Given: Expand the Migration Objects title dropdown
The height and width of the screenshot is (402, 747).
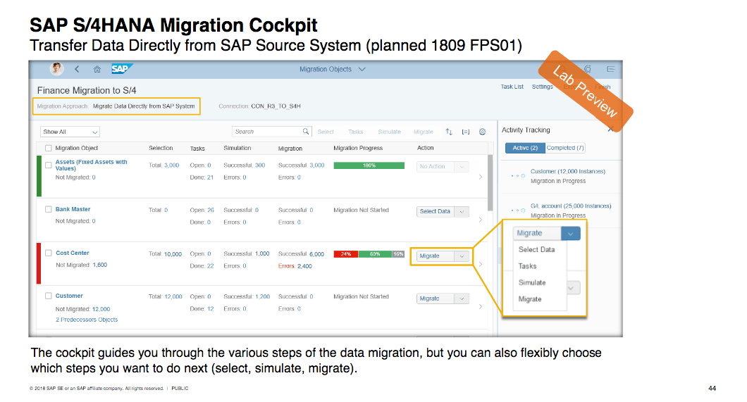Looking at the screenshot, I should pyautogui.click(x=362, y=70).
